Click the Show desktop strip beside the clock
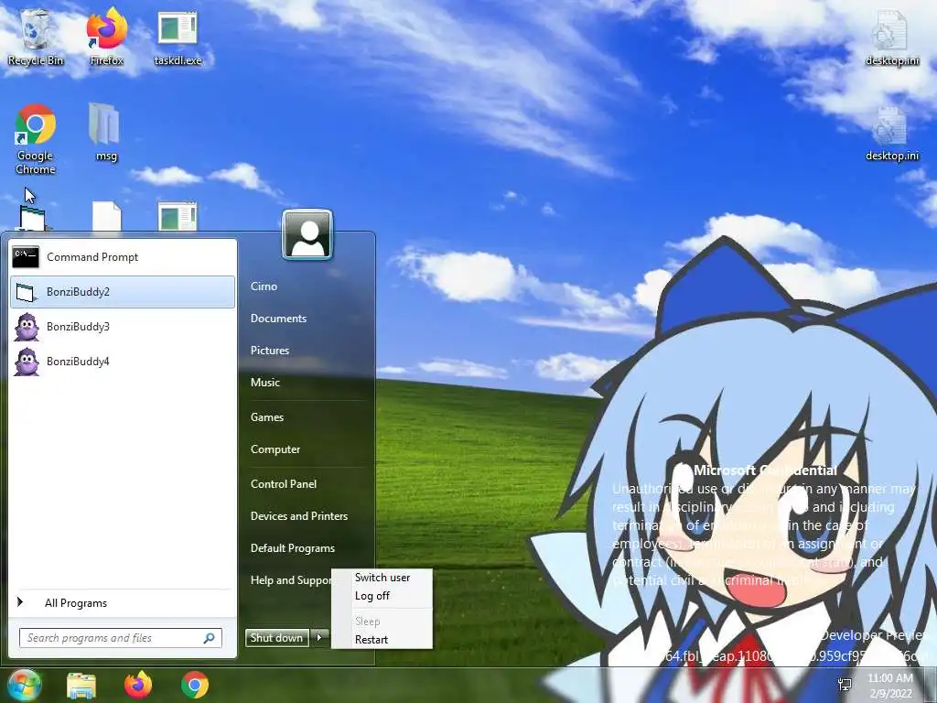The height and width of the screenshot is (703, 937). tap(930, 685)
